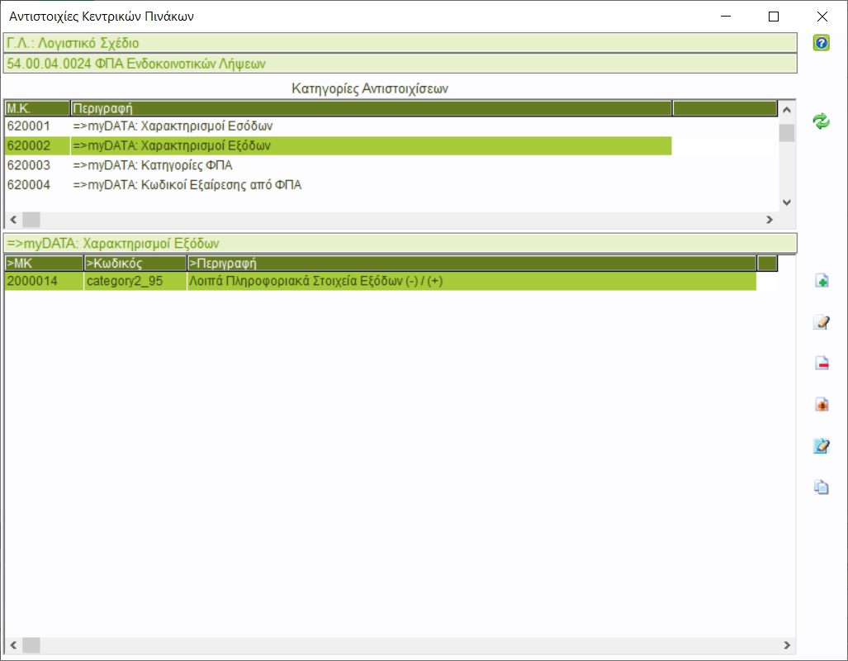Open help with the question mark icon
Viewport: 848px width, 661px height.
click(x=821, y=43)
